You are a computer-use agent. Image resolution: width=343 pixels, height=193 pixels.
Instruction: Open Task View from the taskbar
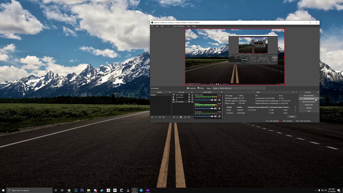[x=62, y=190]
